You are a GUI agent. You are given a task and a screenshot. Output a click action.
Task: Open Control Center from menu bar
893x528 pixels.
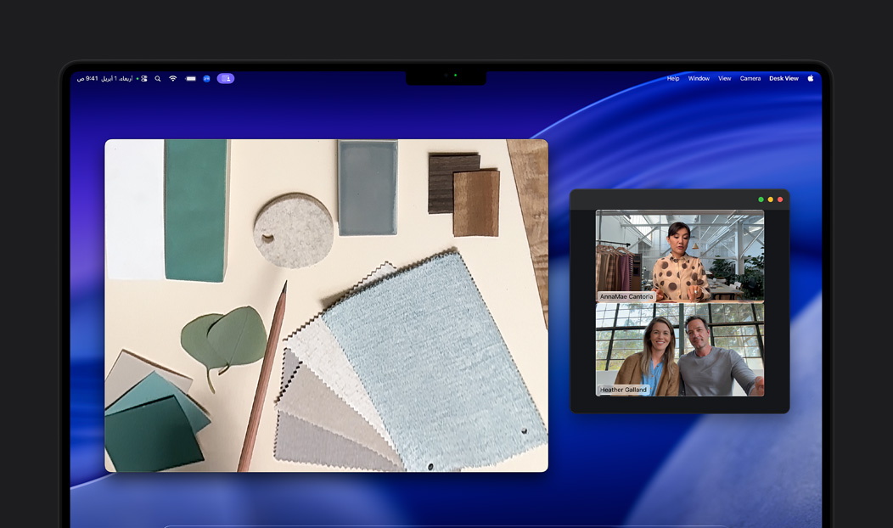pyautogui.click(x=143, y=78)
